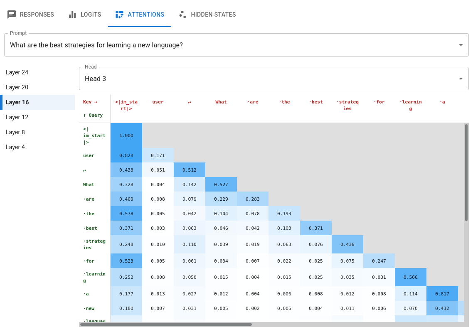Click the 0.566 cell in ·learning row
Viewport: 473px width, 327px height.
tap(411, 277)
